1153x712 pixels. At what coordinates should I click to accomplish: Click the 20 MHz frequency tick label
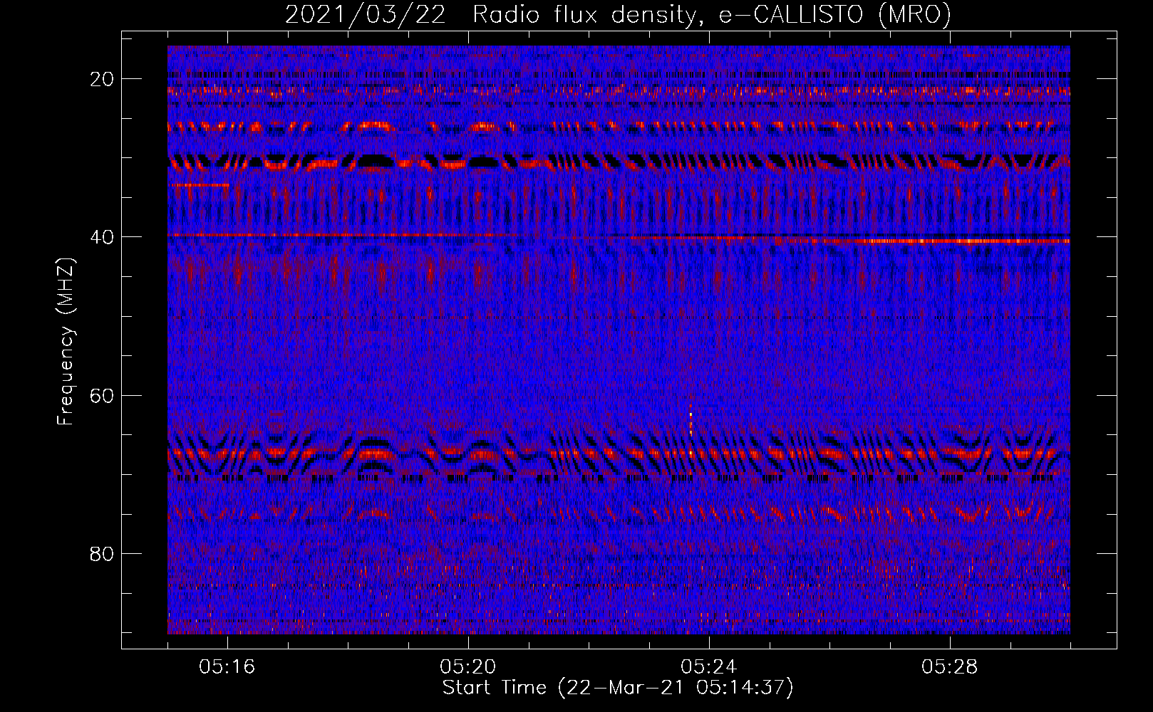tap(103, 79)
